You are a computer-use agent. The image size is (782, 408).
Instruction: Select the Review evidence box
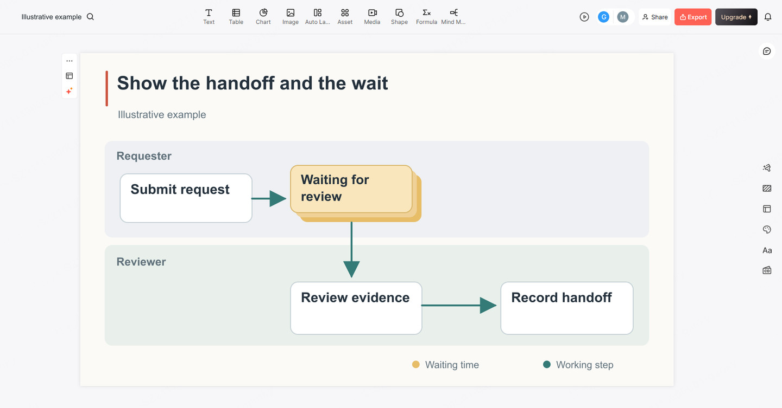coord(356,308)
